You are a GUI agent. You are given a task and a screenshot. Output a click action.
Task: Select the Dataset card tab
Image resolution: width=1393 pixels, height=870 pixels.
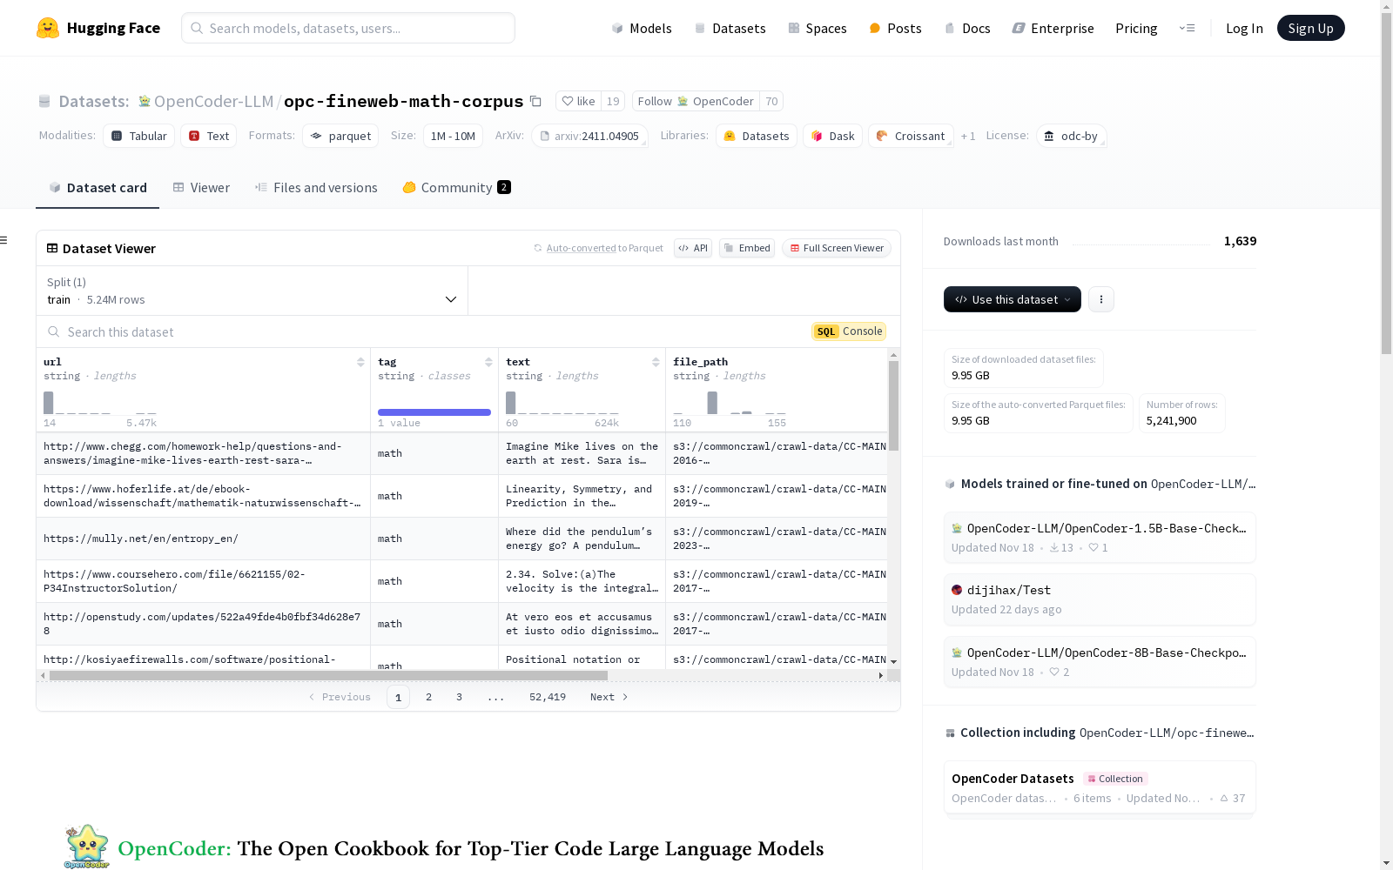point(98,188)
